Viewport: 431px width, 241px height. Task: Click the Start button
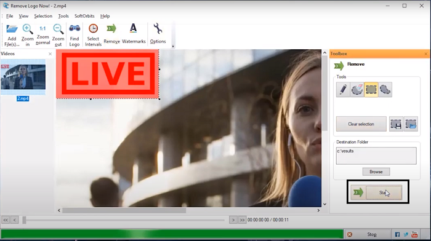click(384, 192)
